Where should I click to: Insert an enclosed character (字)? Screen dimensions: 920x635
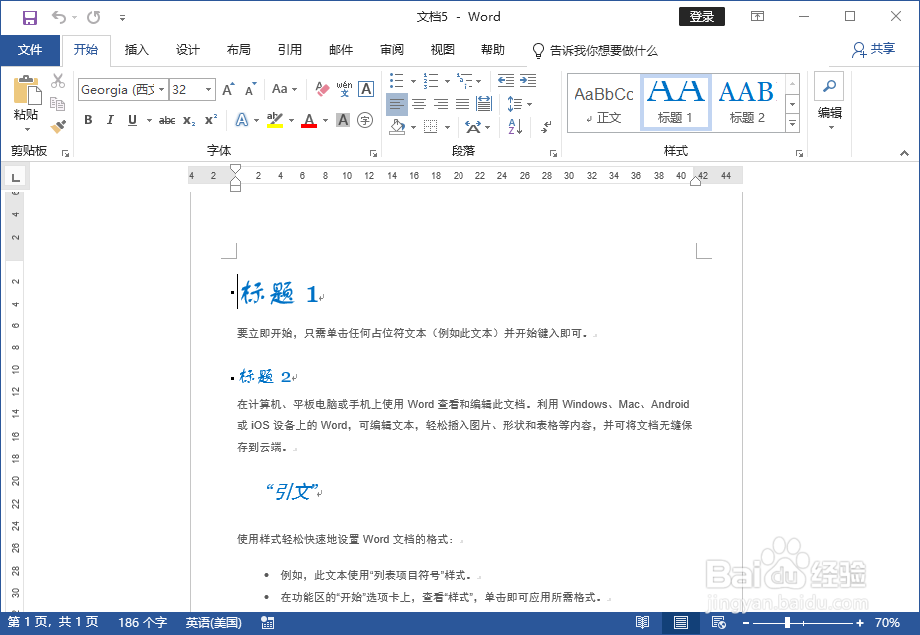[365, 120]
